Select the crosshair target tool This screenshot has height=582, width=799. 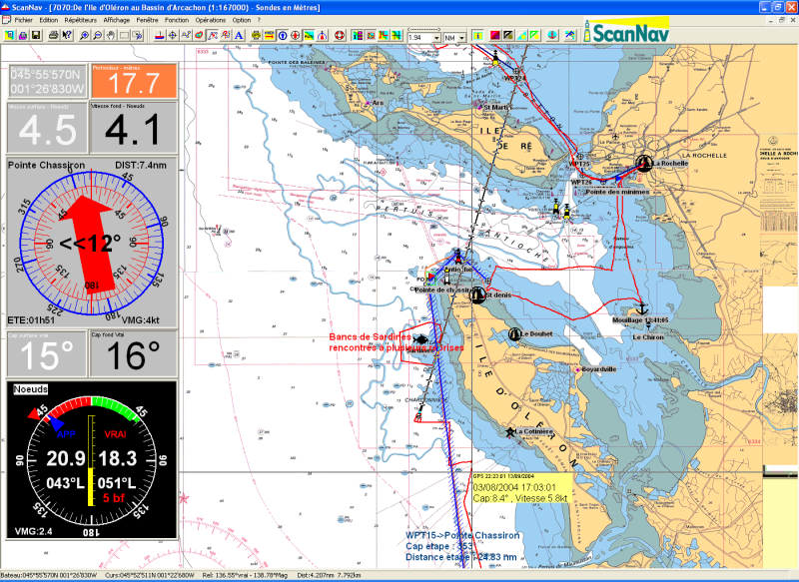[x=173, y=35]
